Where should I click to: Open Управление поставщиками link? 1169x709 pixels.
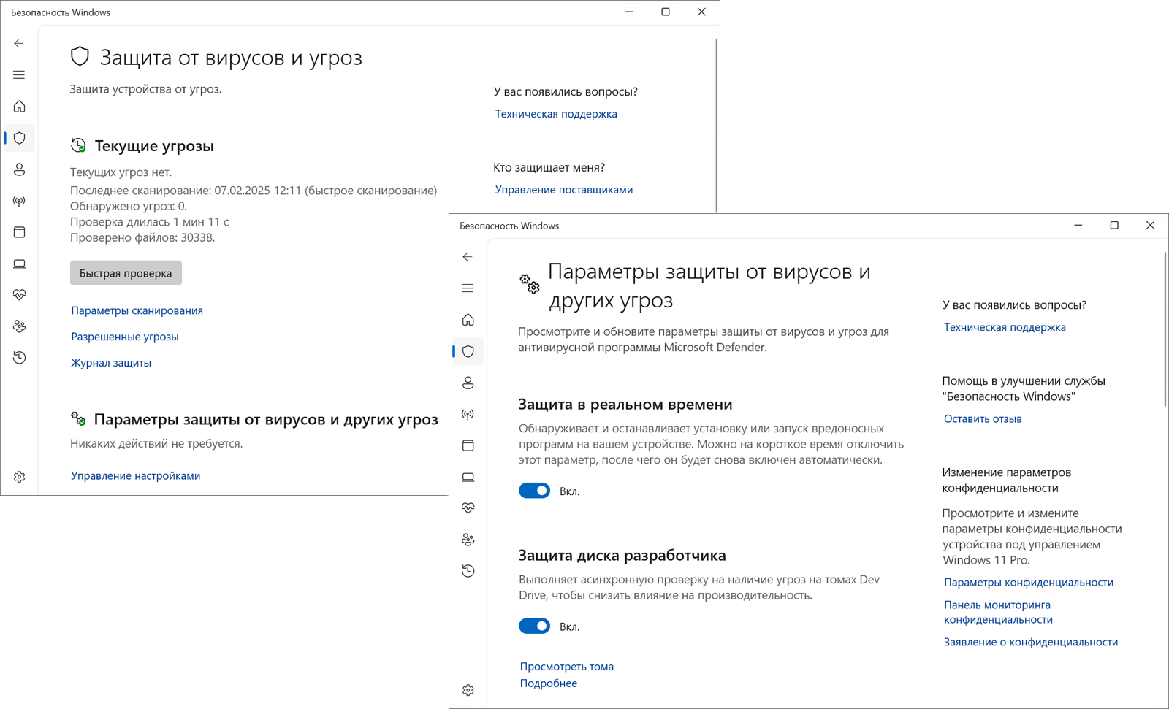tap(563, 190)
